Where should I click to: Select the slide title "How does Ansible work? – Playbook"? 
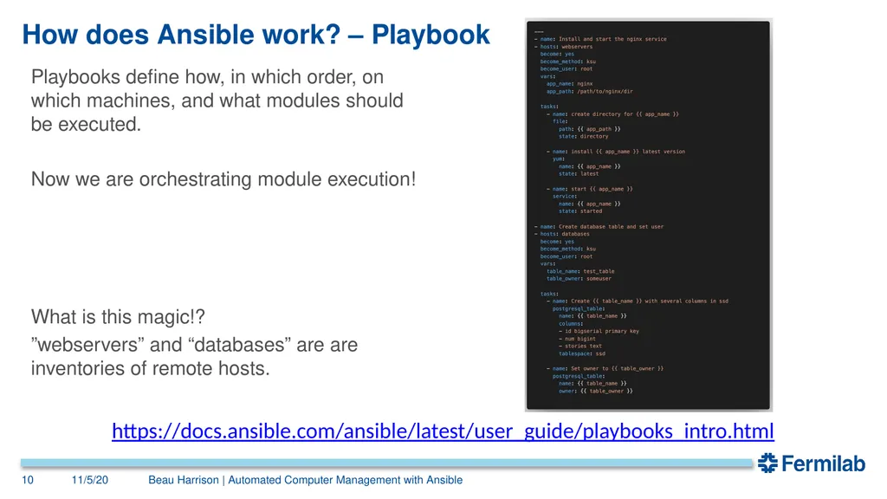[x=256, y=35]
